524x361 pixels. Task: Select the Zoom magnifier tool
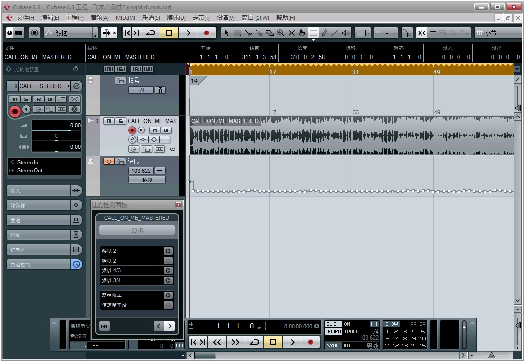281,33
